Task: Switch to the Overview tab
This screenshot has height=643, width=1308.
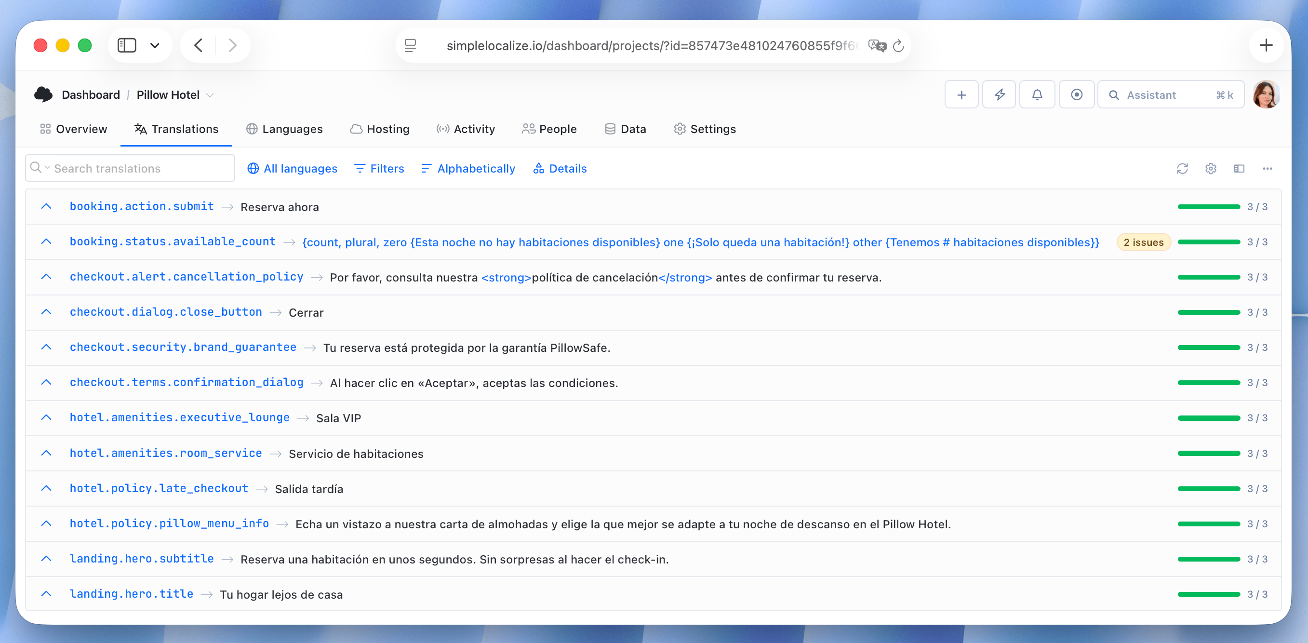Action: 74,129
